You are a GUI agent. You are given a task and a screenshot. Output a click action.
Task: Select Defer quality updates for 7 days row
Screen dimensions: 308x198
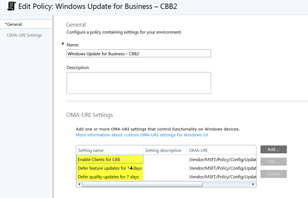click(166, 177)
